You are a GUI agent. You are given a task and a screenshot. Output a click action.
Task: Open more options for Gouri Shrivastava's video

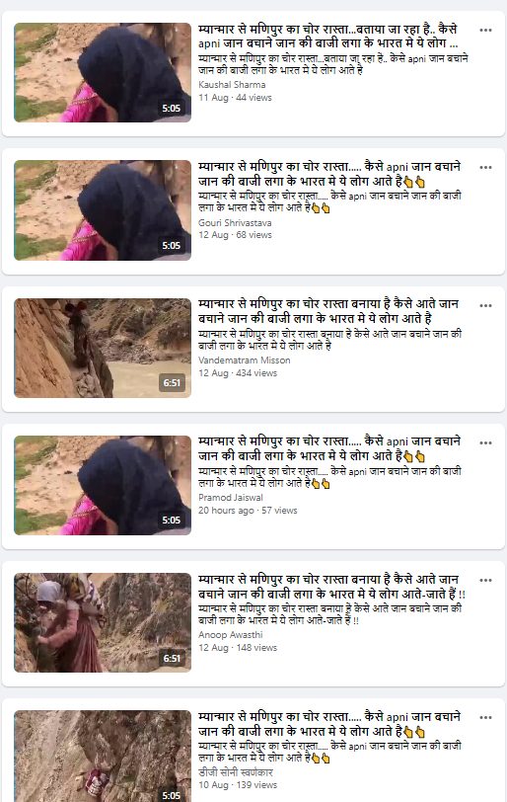coord(485,167)
